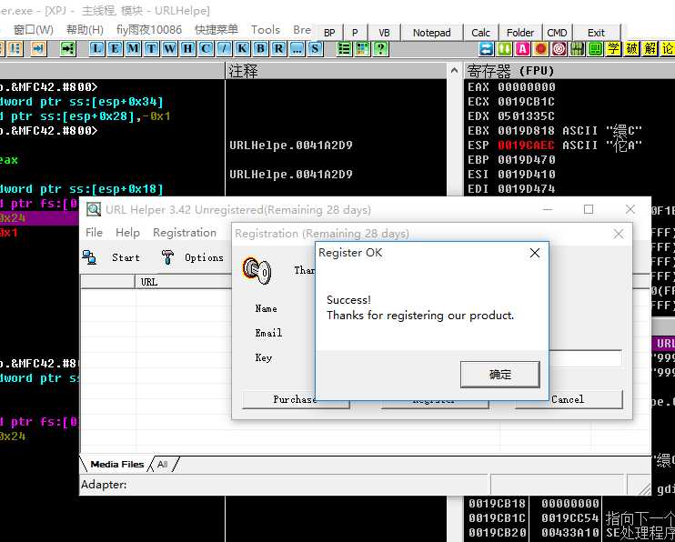Click the Calc button
The image size is (675, 542).
[x=481, y=33]
